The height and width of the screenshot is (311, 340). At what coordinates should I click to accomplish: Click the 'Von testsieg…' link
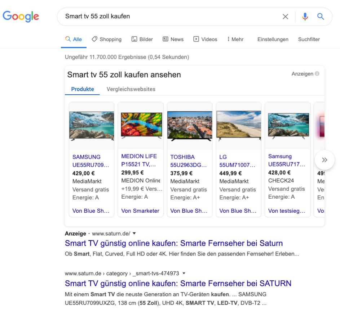pos(287,211)
